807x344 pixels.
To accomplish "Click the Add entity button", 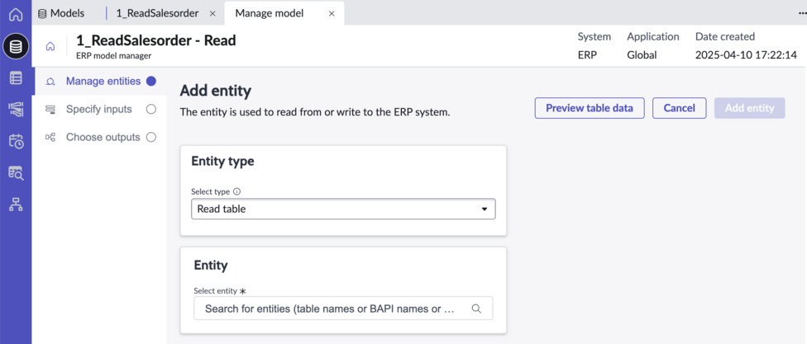I will pos(749,108).
